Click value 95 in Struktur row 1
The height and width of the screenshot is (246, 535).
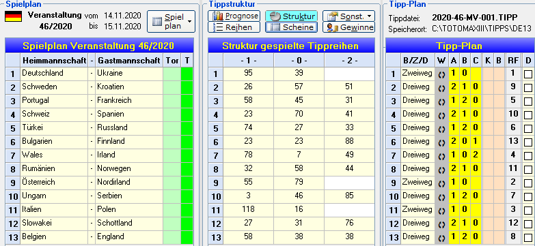(249, 74)
